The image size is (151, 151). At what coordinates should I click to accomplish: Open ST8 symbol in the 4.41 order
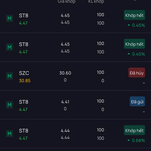pos(24,102)
